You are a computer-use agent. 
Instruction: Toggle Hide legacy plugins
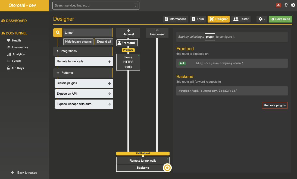[x=78, y=41]
